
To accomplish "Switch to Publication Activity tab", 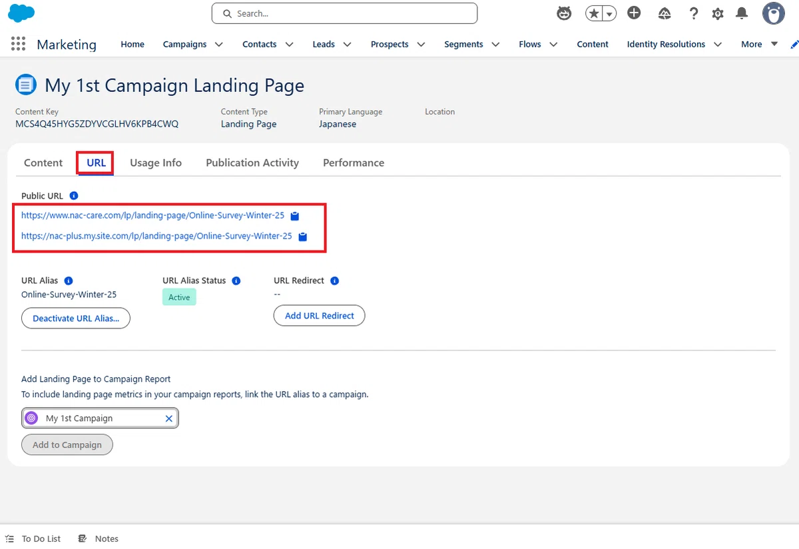I will click(x=252, y=163).
